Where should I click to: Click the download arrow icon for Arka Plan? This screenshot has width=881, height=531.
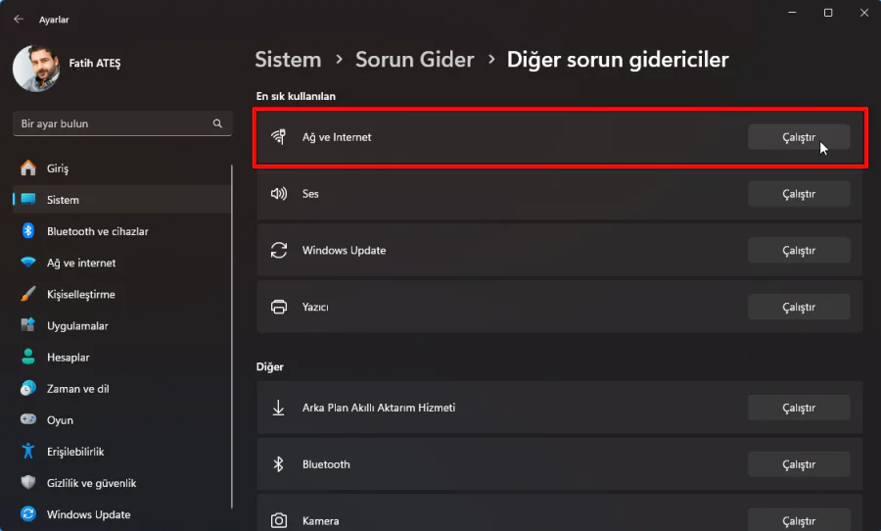278,408
